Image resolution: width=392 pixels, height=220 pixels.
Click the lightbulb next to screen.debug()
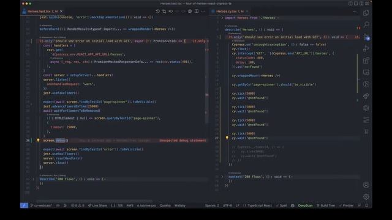[38, 141]
